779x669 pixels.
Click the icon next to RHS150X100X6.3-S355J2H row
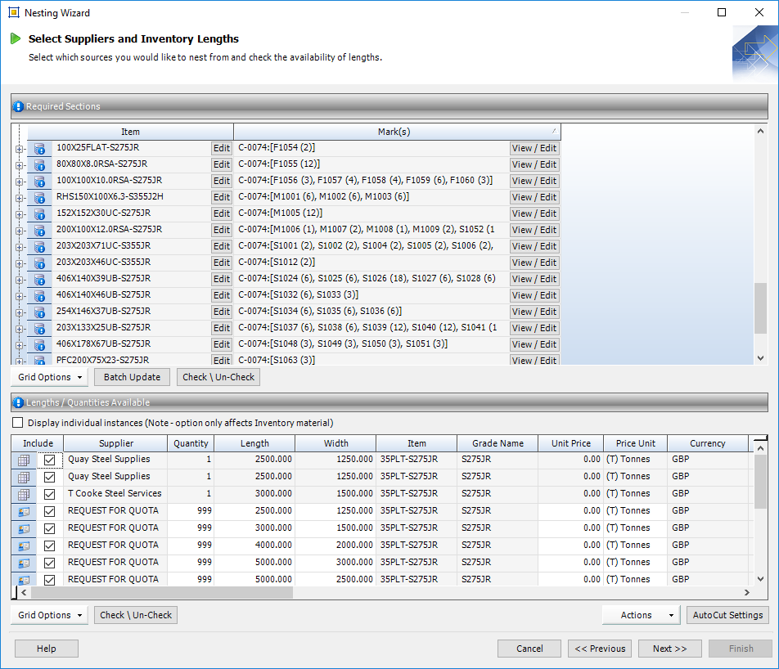point(39,197)
